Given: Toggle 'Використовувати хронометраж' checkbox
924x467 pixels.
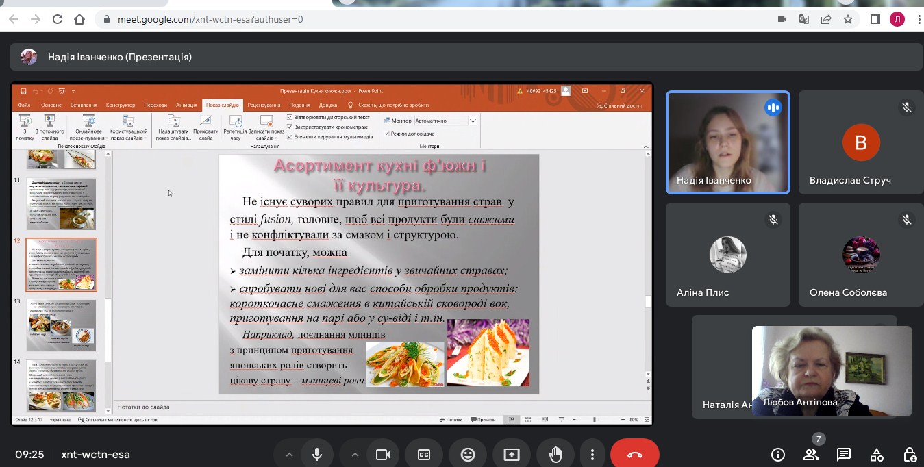Looking at the screenshot, I should pos(290,127).
